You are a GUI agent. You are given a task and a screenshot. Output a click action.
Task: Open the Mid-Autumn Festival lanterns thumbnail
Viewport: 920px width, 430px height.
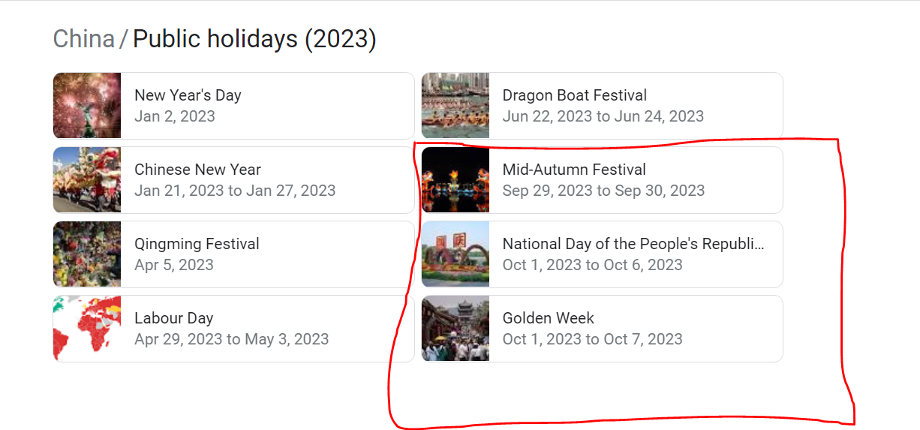[455, 180]
